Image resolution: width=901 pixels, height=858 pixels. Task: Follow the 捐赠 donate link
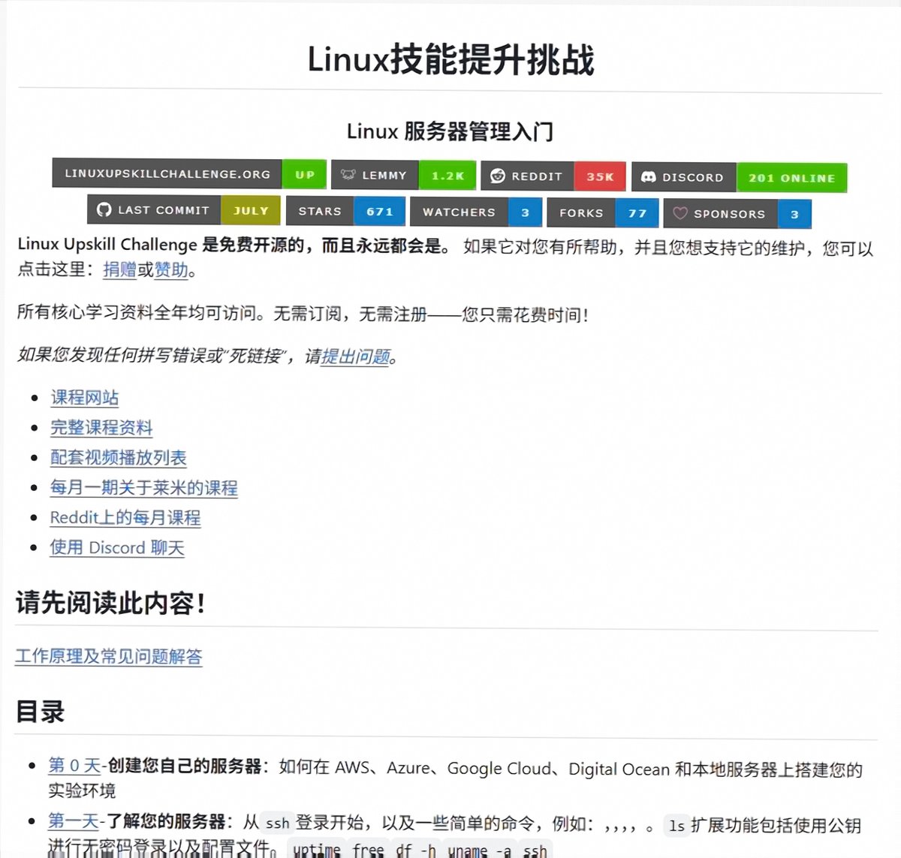(119, 269)
